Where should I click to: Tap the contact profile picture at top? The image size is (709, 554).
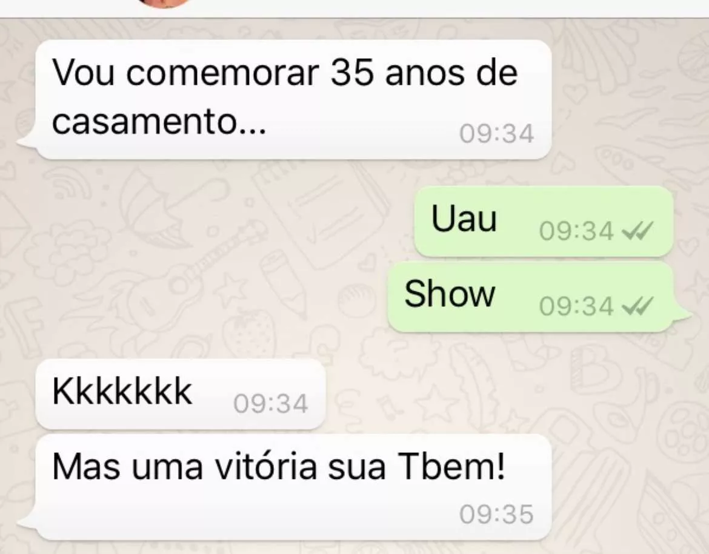pos(164,2)
